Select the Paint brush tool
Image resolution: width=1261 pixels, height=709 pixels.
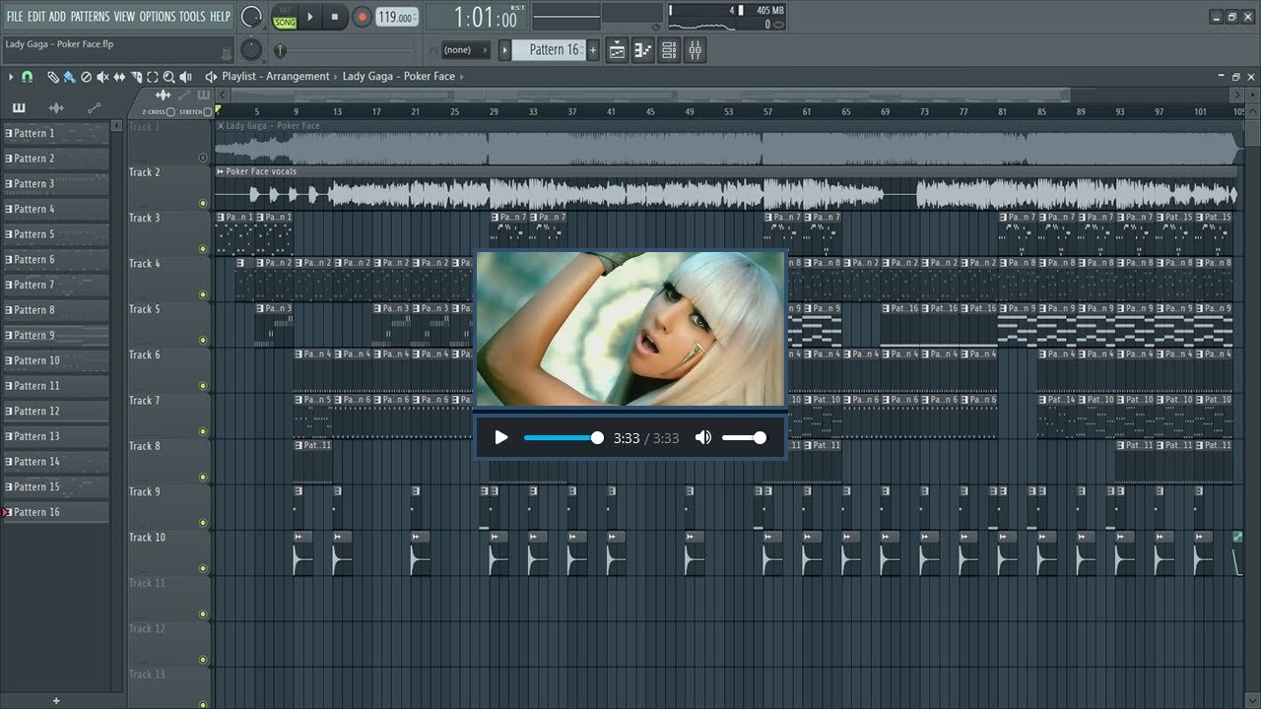[69, 77]
